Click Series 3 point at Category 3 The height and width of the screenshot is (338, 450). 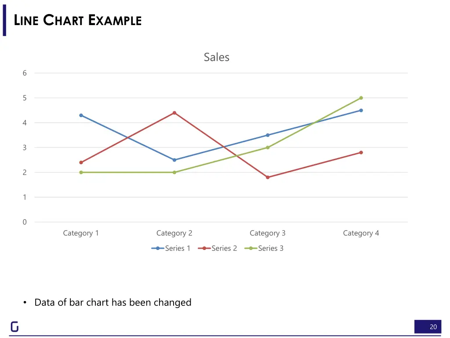tap(268, 147)
